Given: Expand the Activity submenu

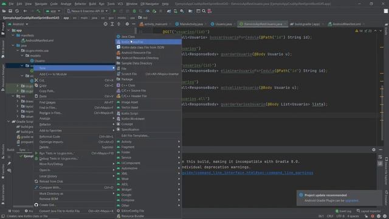Looking at the screenshot, I should 148,142.
